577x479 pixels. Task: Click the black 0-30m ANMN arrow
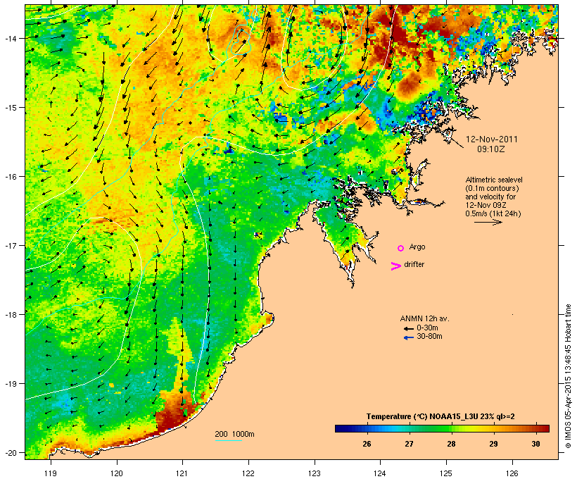[408, 328]
